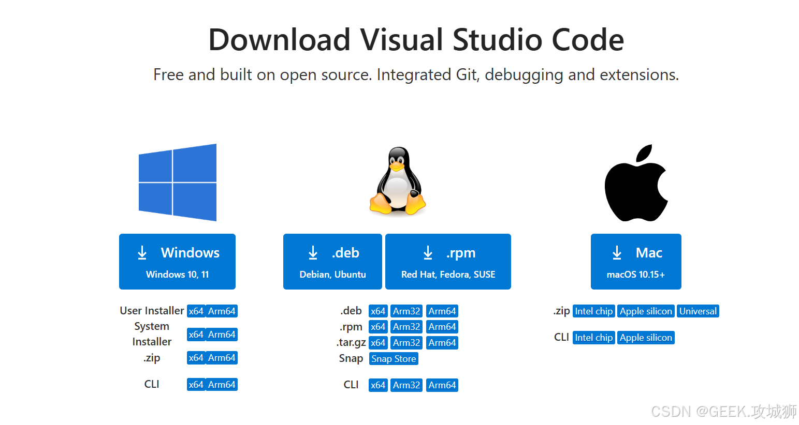Image resolution: width=799 pixels, height=425 pixels.
Task: Get the Apple silicon Mac CLI
Action: click(646, 338)
